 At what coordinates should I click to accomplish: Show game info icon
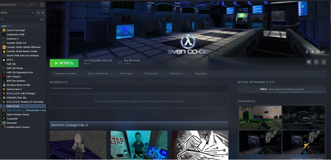[x=316, y=62]
